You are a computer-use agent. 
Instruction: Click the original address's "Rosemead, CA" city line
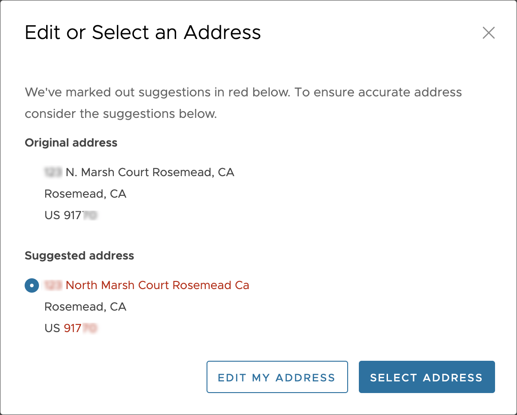coord(85,194)
